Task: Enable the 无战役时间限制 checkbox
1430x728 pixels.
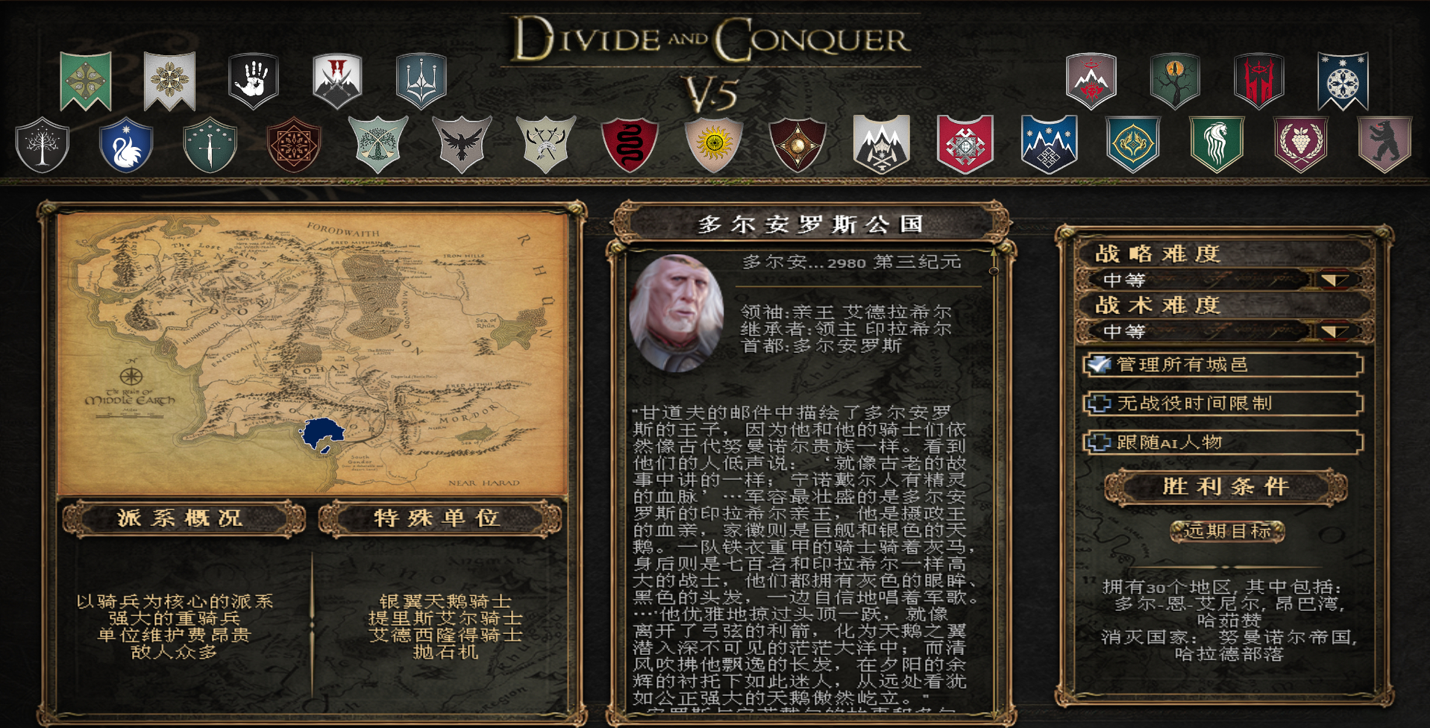Action: 1098,404
